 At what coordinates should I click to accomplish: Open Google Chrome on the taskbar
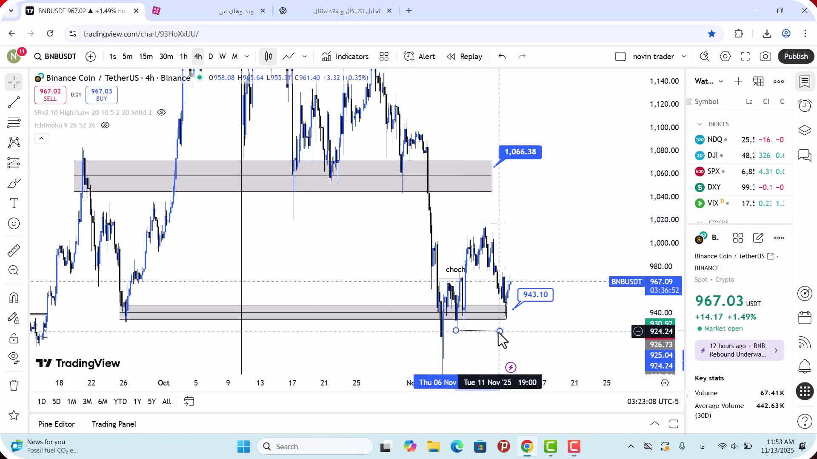[x=527, y=447]
